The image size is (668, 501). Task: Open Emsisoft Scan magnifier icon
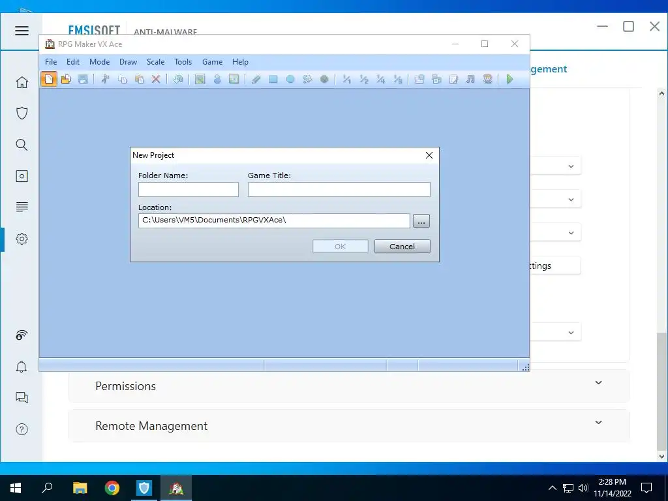point(22,145)
